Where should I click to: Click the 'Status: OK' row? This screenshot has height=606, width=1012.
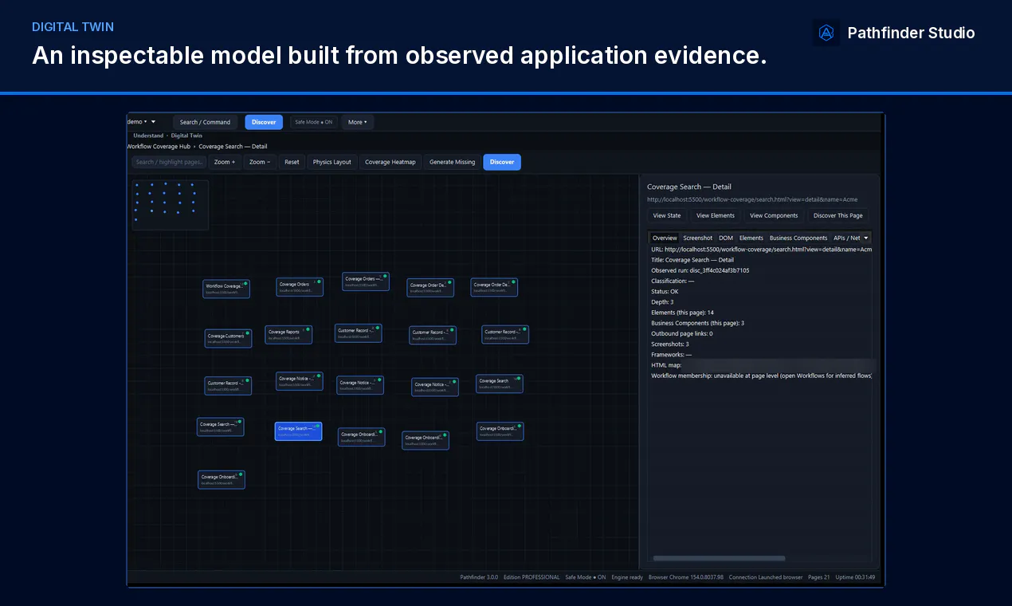(665, 291)
